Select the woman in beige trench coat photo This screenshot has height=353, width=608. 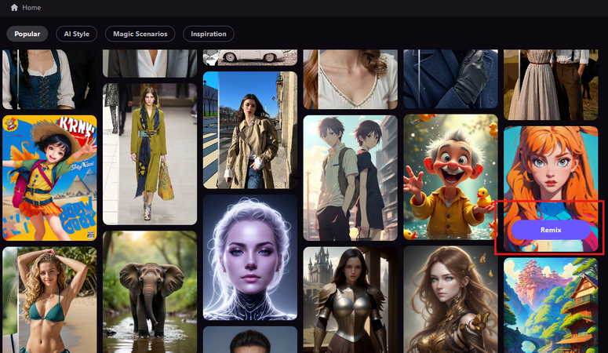(x=250, y=130)
